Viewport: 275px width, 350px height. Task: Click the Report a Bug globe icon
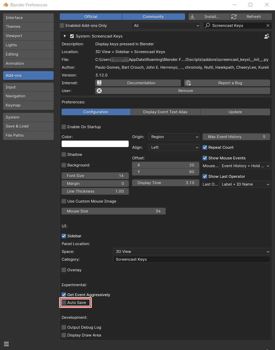click(188, 83)
